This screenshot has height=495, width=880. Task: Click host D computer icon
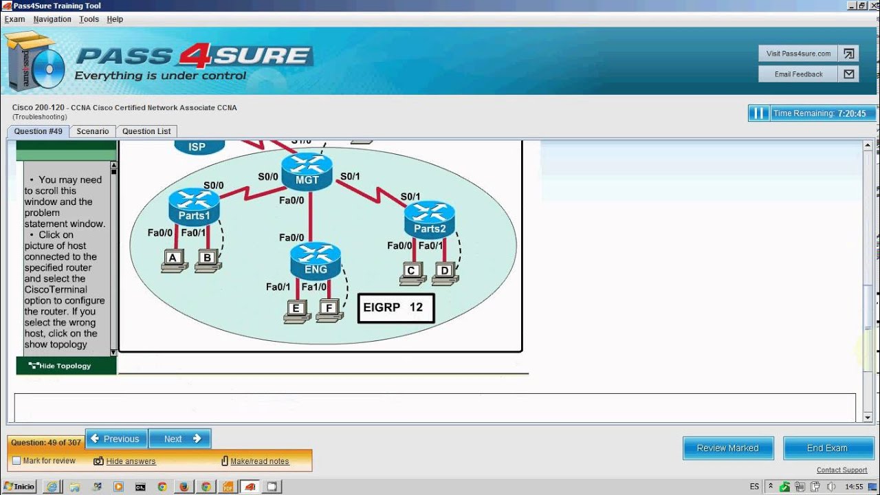(x=445, y=273)
